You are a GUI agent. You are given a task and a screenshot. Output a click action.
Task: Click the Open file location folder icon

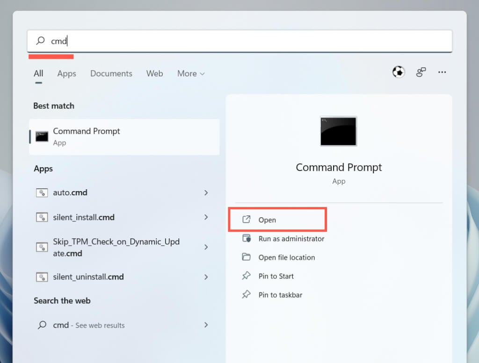pyautogui.click(x=247, y=257)
